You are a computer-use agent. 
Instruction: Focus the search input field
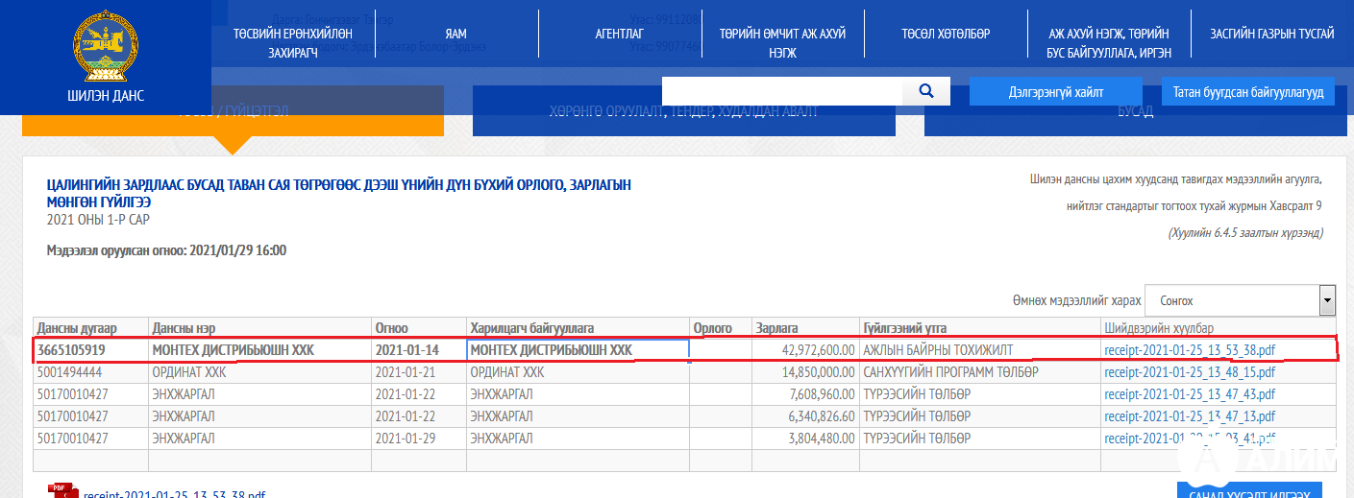pos(782,91)
